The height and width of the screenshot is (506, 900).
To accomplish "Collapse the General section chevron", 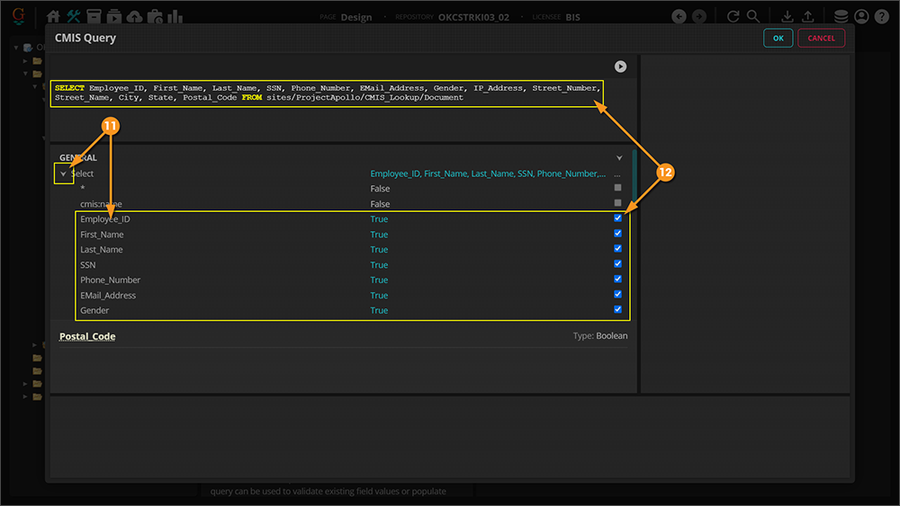I will tap(619, 158).
